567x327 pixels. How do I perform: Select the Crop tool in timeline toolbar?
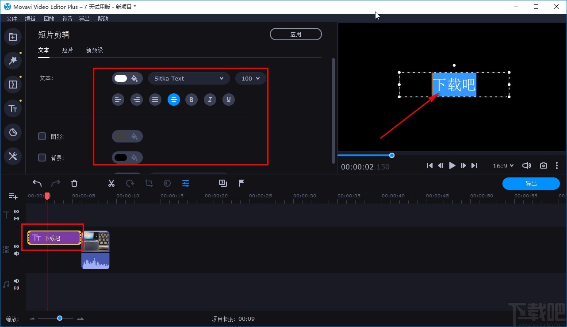pos(149,183)
